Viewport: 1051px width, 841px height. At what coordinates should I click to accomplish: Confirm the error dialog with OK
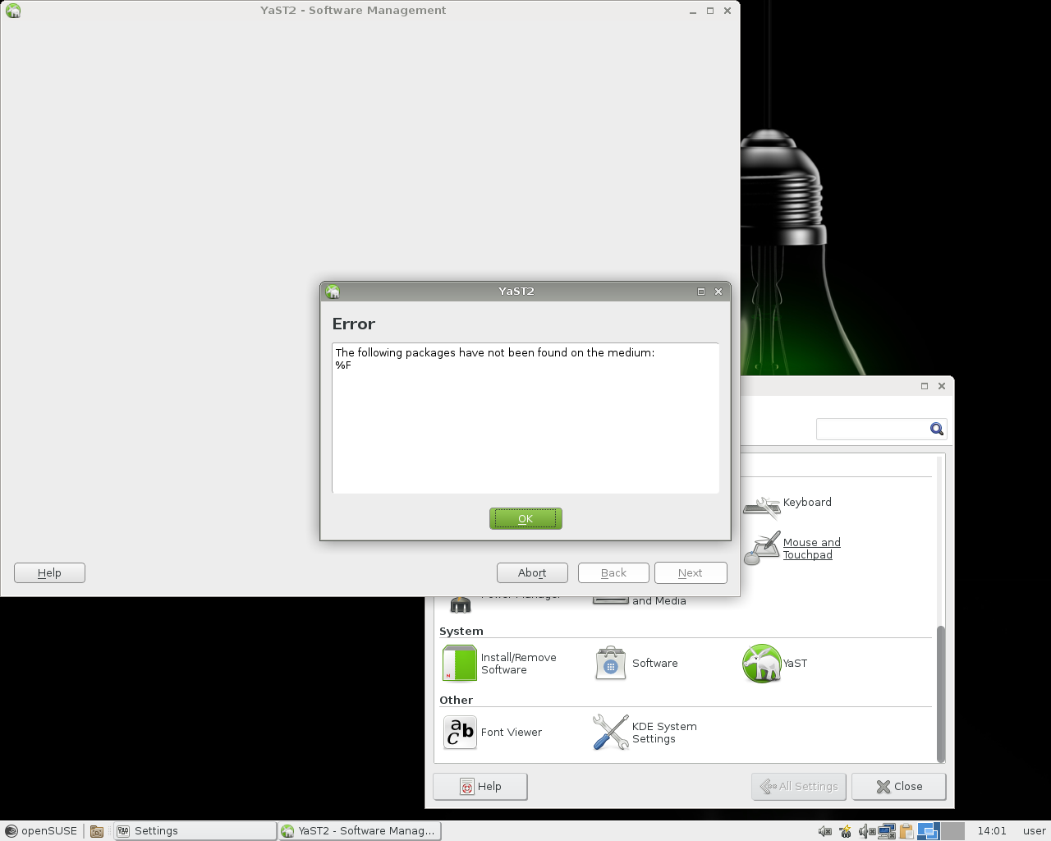[x=525, y=518]
